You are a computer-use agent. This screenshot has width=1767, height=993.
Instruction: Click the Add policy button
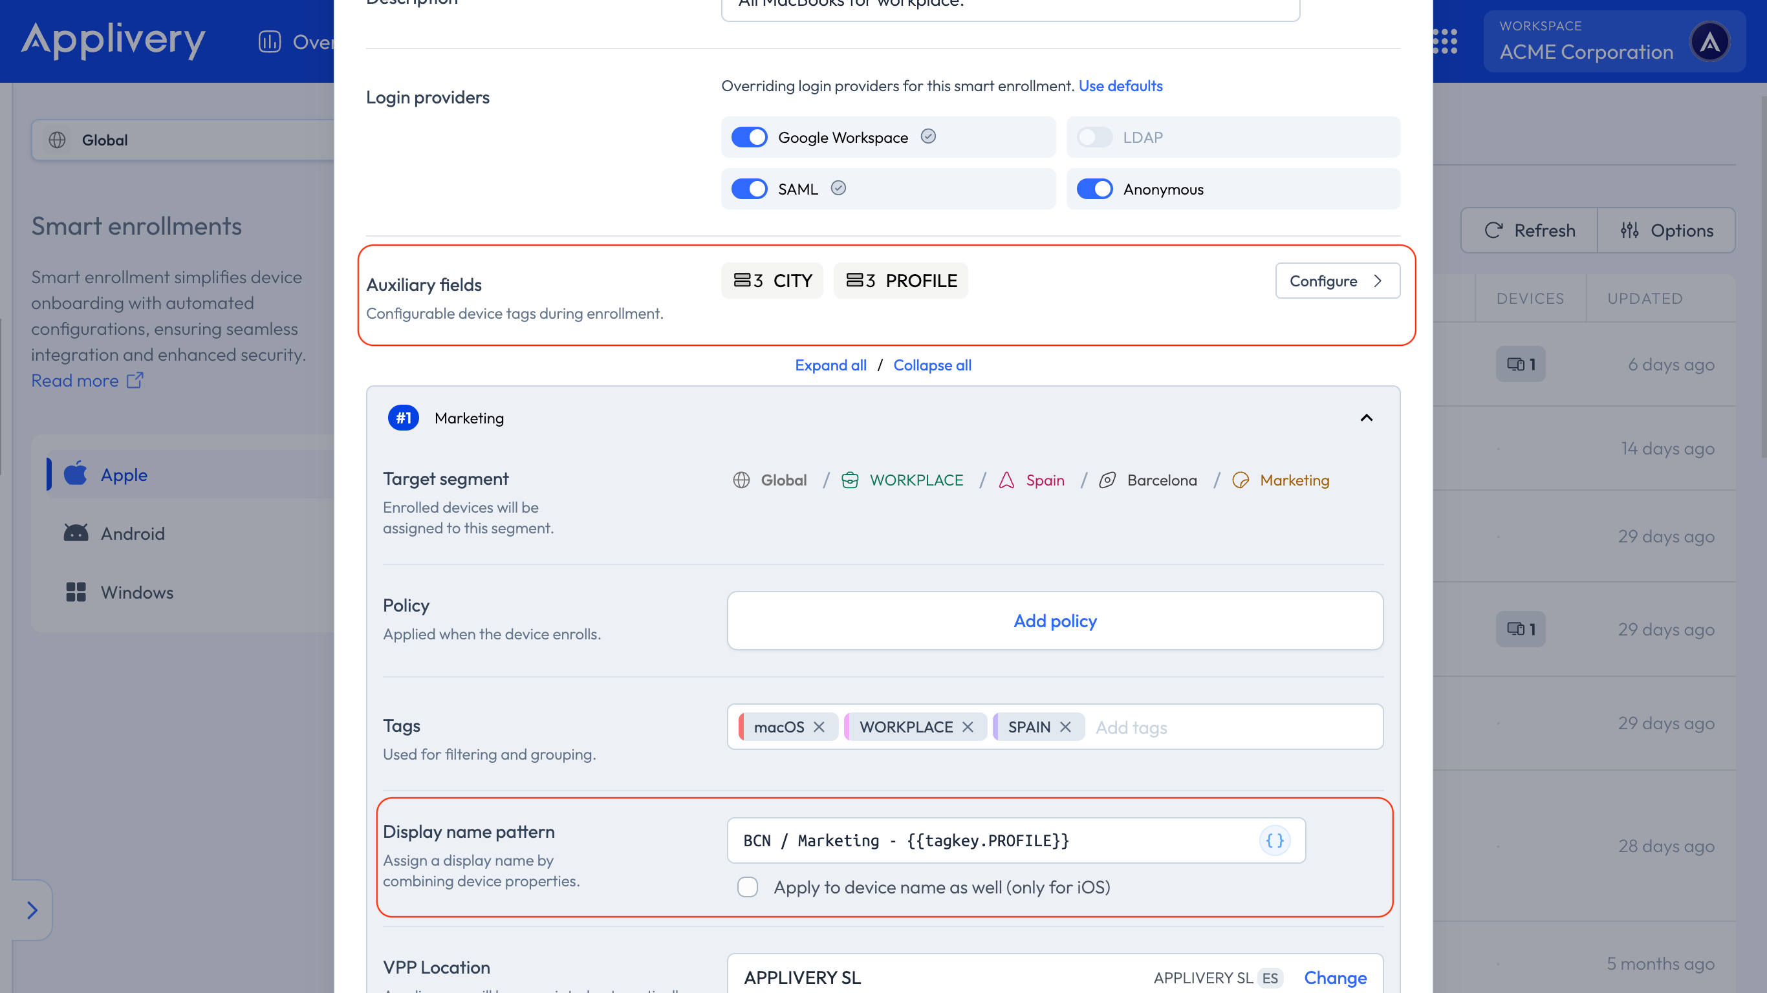tap(1054, 621)
